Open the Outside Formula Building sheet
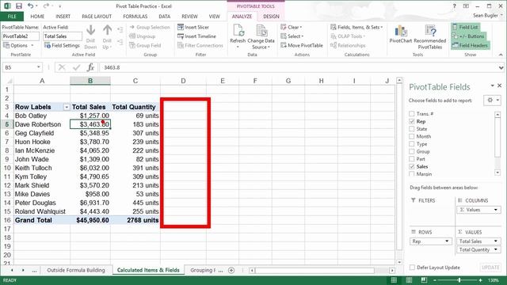 (76, 270)
